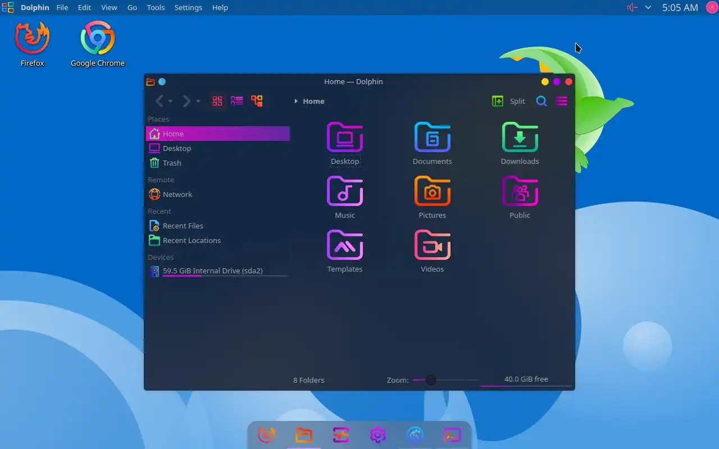
Task: Click the 40.0 GiB free space bar
Action: pos(526,380)
